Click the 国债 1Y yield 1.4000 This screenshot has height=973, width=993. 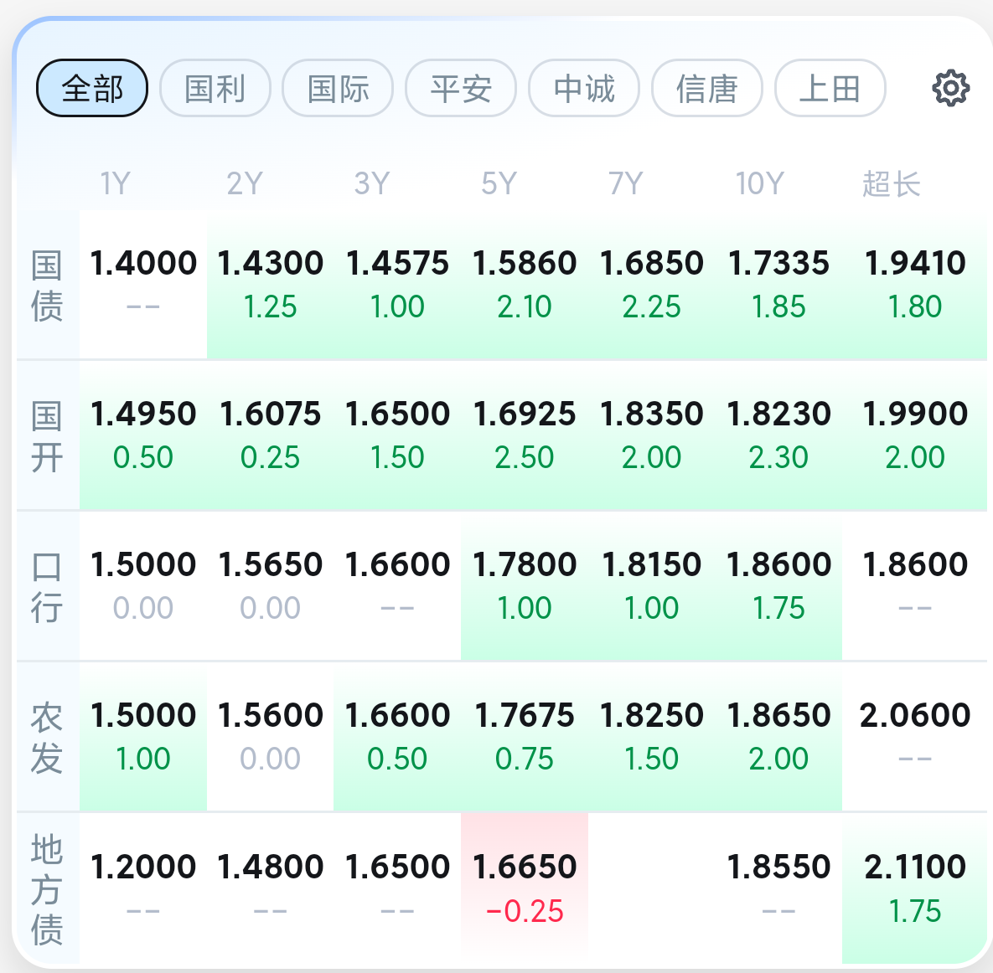pos(143,263)
